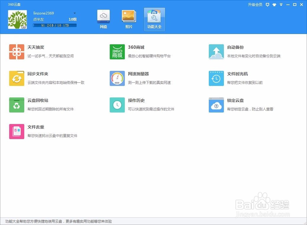Switch to the 网盘 tab

[103, 19]
